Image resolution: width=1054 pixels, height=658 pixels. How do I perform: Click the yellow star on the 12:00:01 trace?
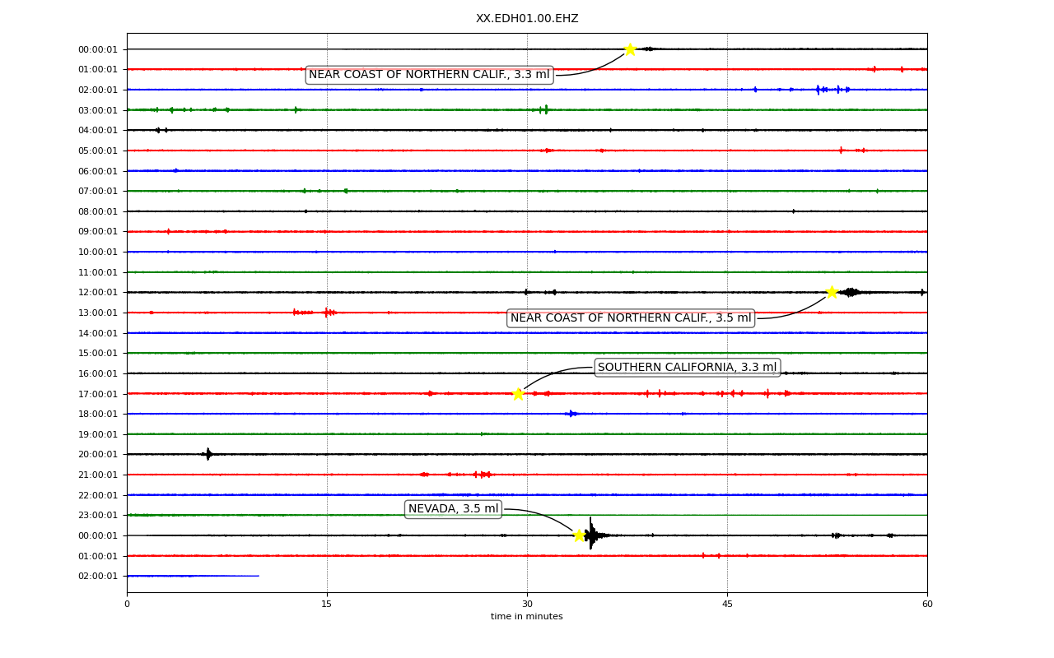pyautogui.click(x=832, y=292)
